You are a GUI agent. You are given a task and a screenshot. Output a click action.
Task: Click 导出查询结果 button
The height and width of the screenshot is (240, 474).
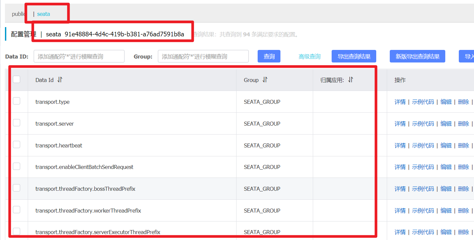pos(354,56)
